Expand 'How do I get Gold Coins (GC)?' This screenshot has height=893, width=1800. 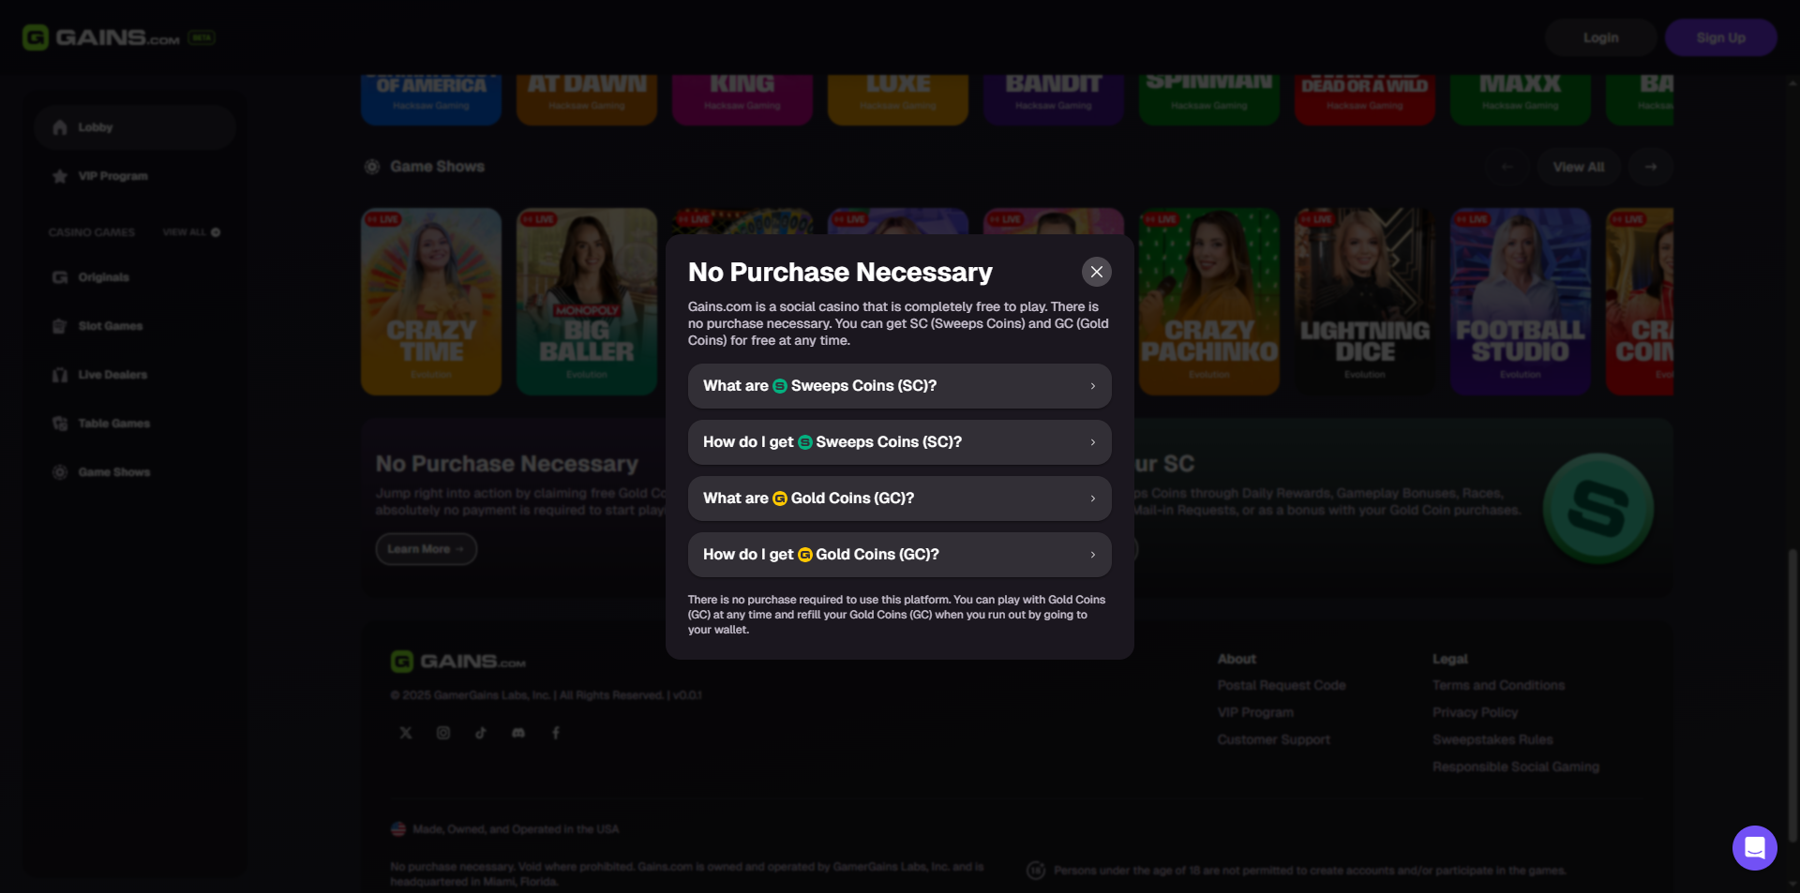[899, 555]
